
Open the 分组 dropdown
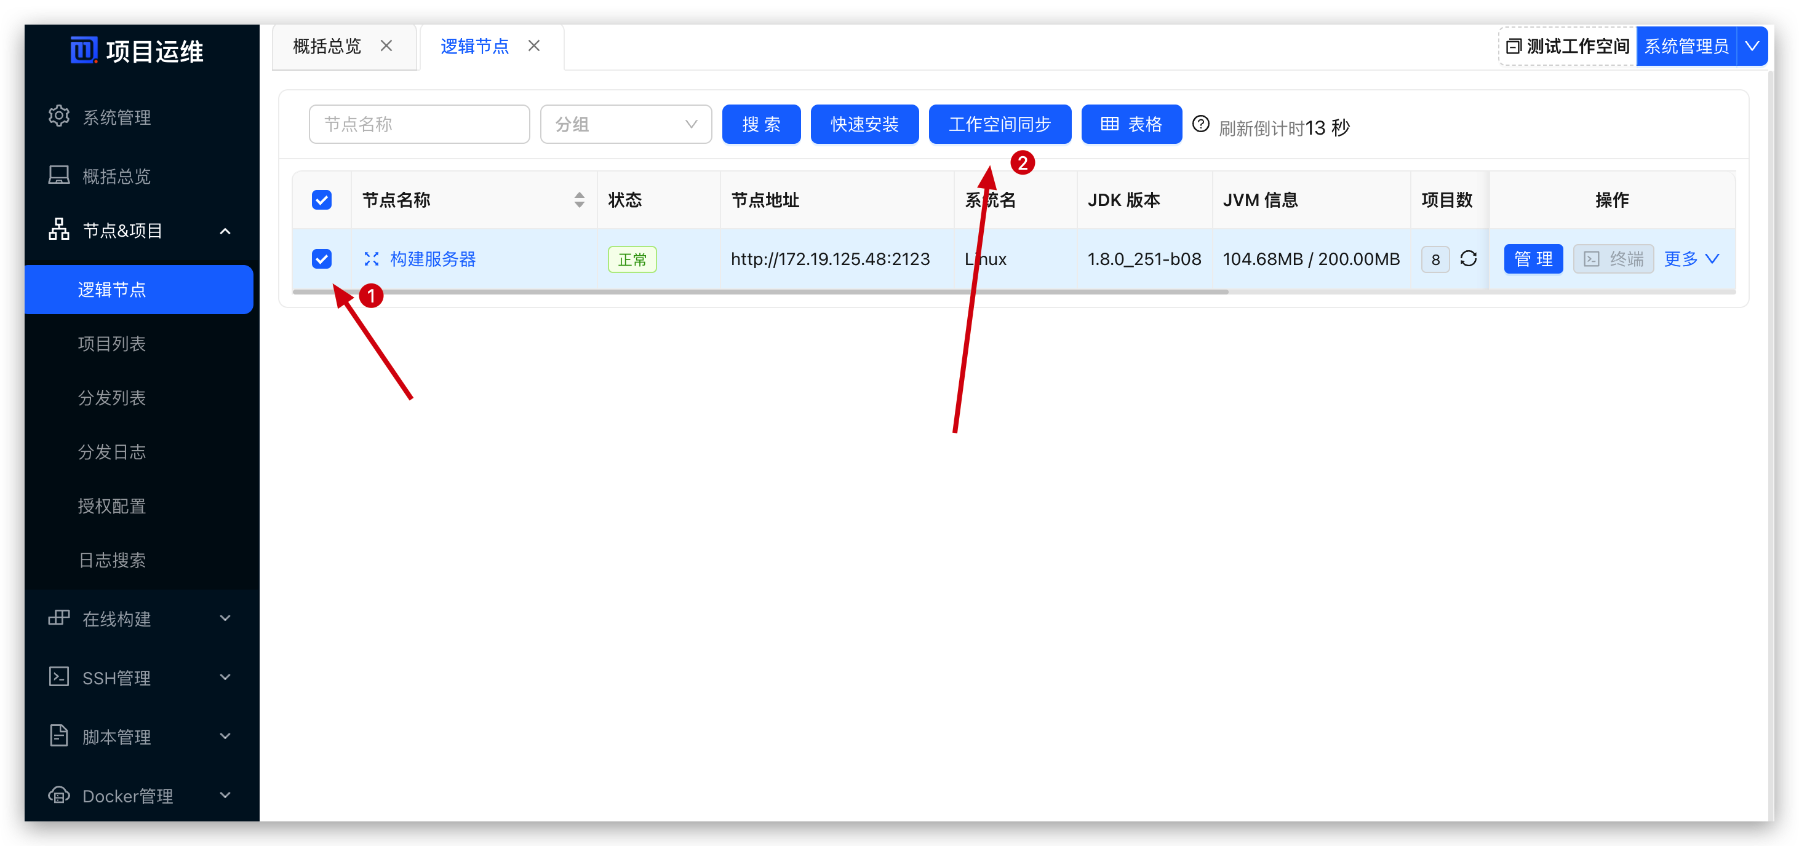point(625,124)
